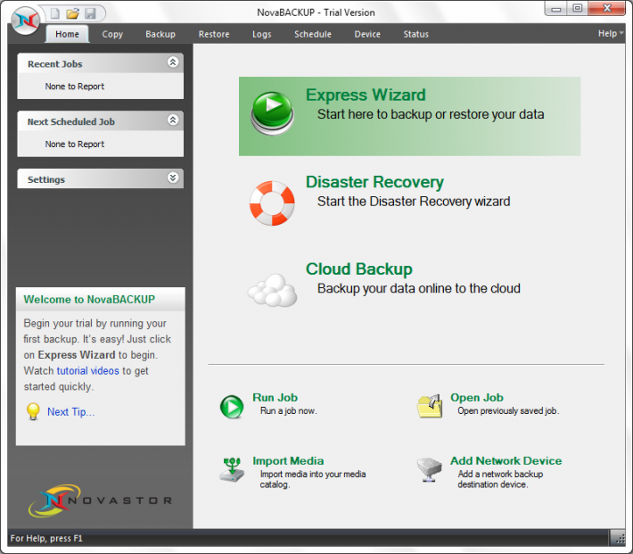The height and width of the screenshot is (554, 633).
Task: Open the Help dropdown menu
Action: coord(611,34)
